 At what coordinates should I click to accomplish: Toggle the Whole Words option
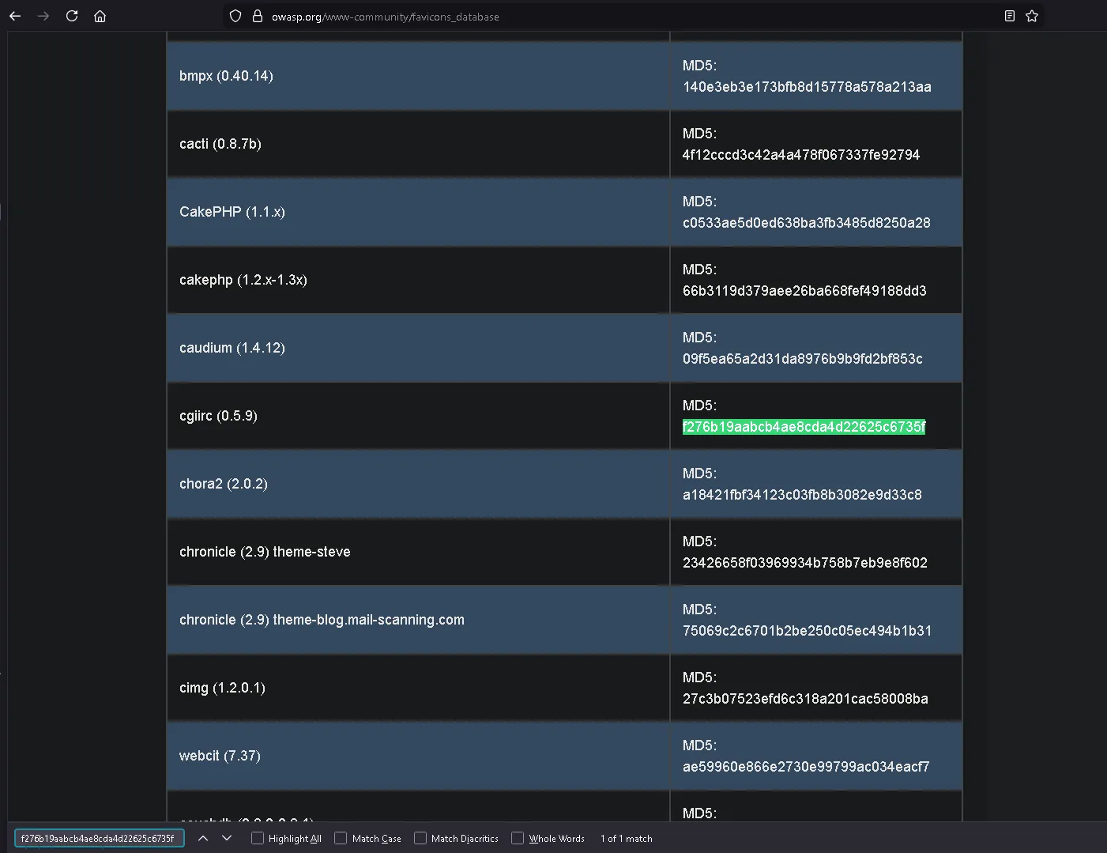coord(518,838)
